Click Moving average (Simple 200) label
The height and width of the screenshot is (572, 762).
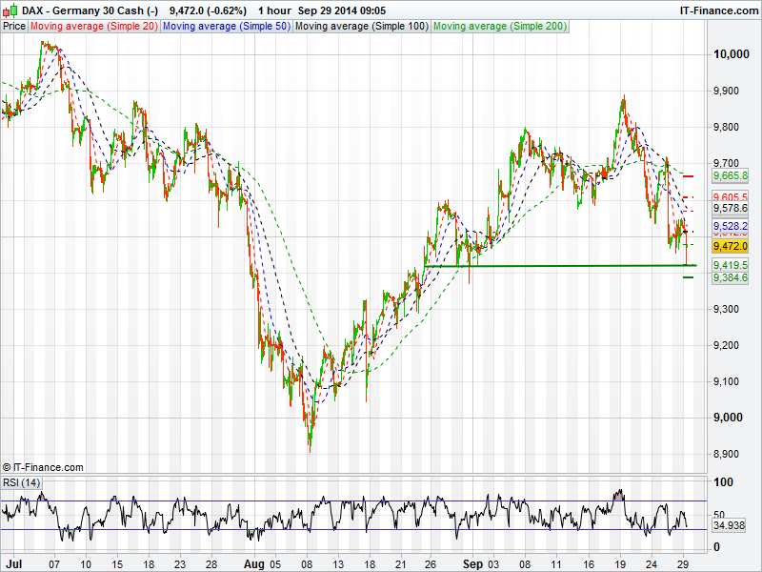[498, 27]
